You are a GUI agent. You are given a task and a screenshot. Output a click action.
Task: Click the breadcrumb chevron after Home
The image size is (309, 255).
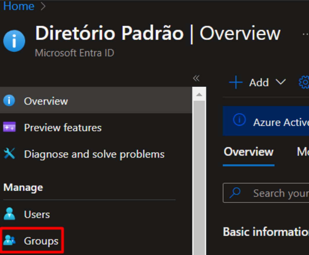point(43,6)
